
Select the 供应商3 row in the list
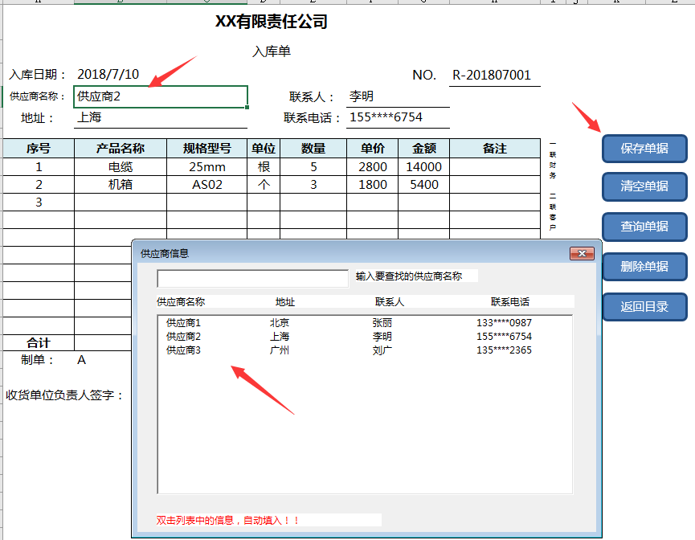(365, 350)
